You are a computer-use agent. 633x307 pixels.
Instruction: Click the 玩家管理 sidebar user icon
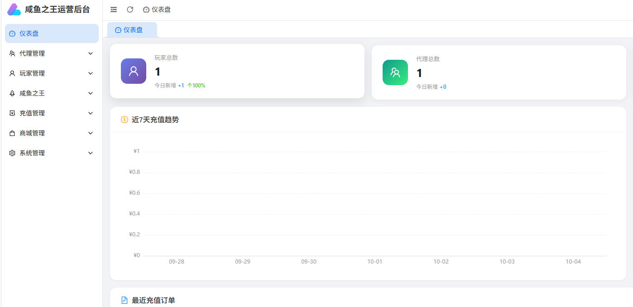click(12, 73)
